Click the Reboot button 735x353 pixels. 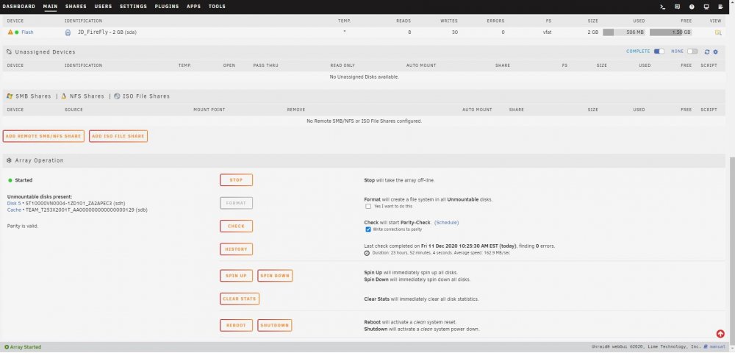tap(236, 325)
